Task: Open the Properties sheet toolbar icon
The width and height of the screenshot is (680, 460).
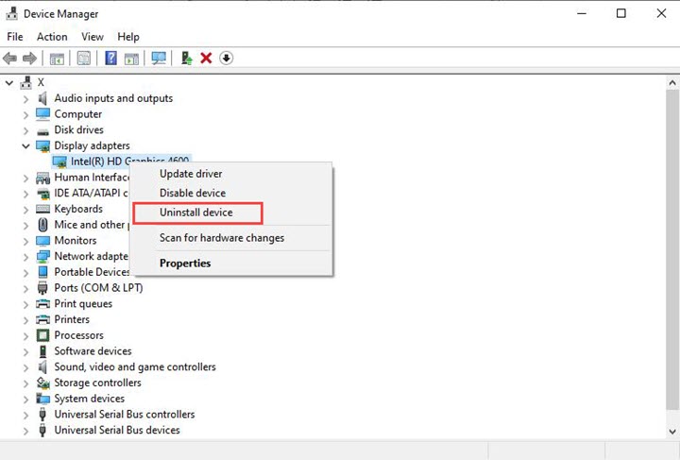Action: 84,59
